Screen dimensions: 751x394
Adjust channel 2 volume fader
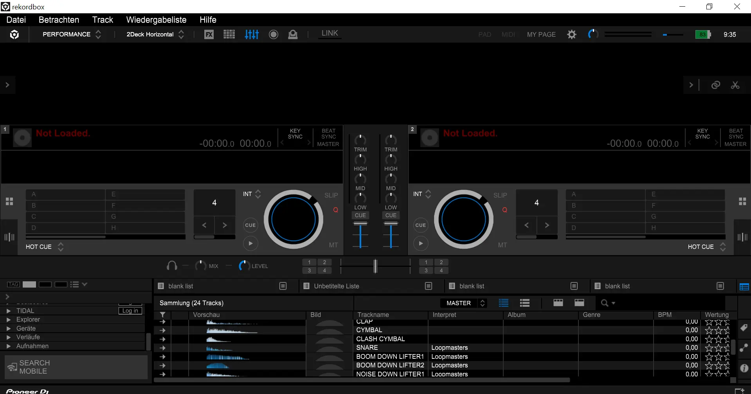[x=391, y=224]
